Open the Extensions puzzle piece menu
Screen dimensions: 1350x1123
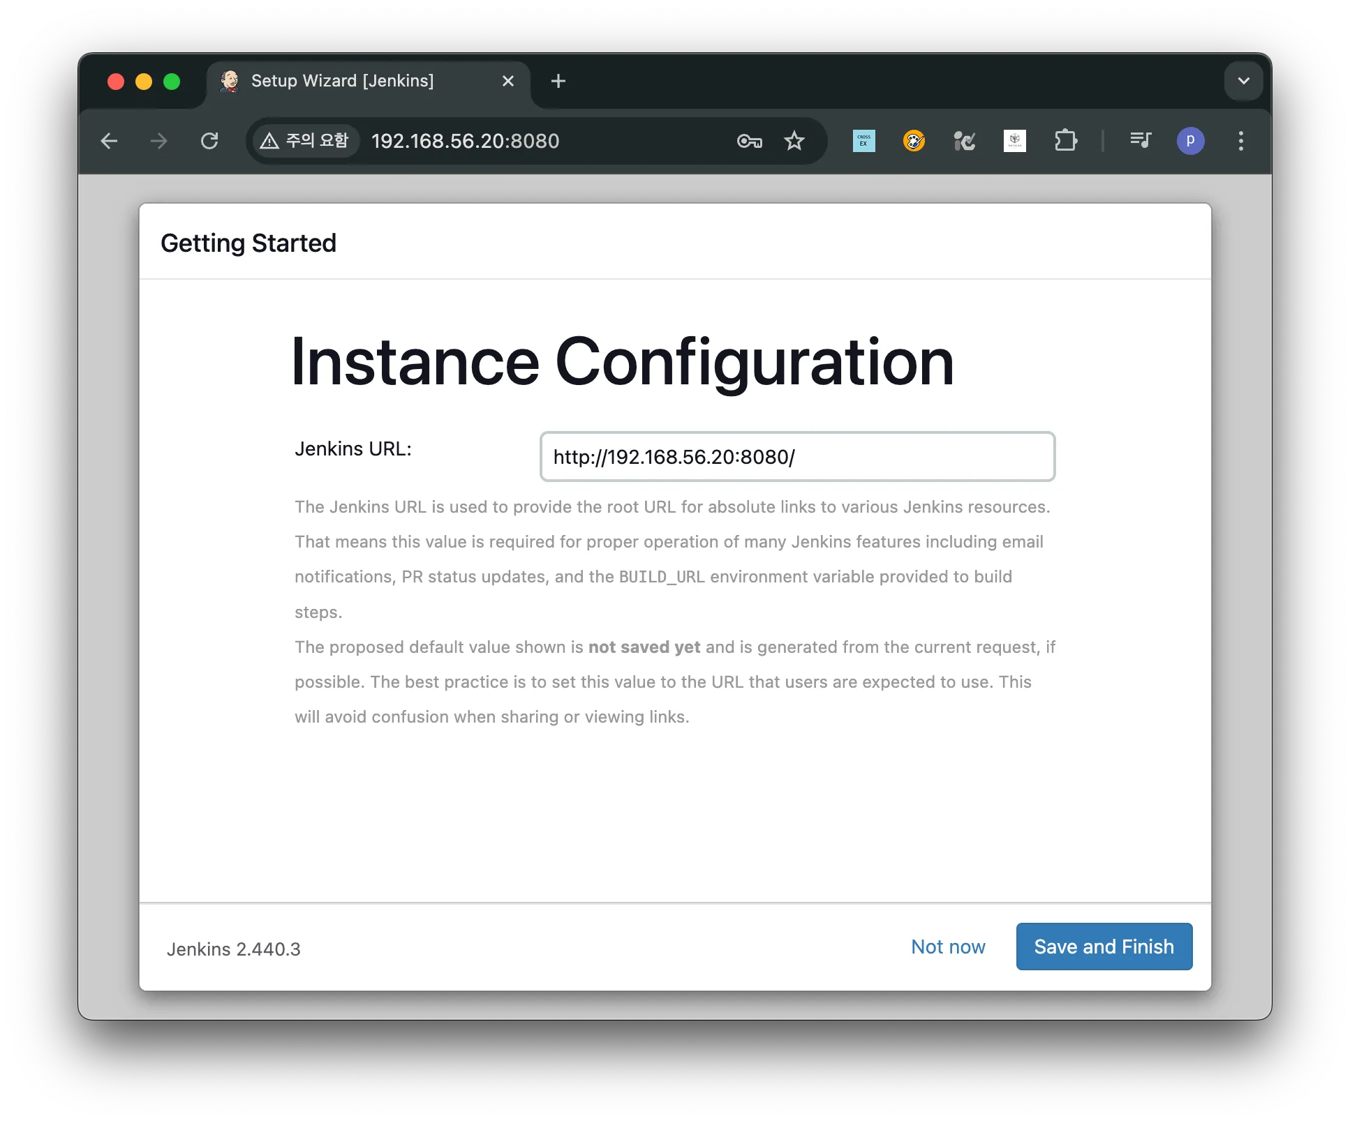[x=1065, y=141]
